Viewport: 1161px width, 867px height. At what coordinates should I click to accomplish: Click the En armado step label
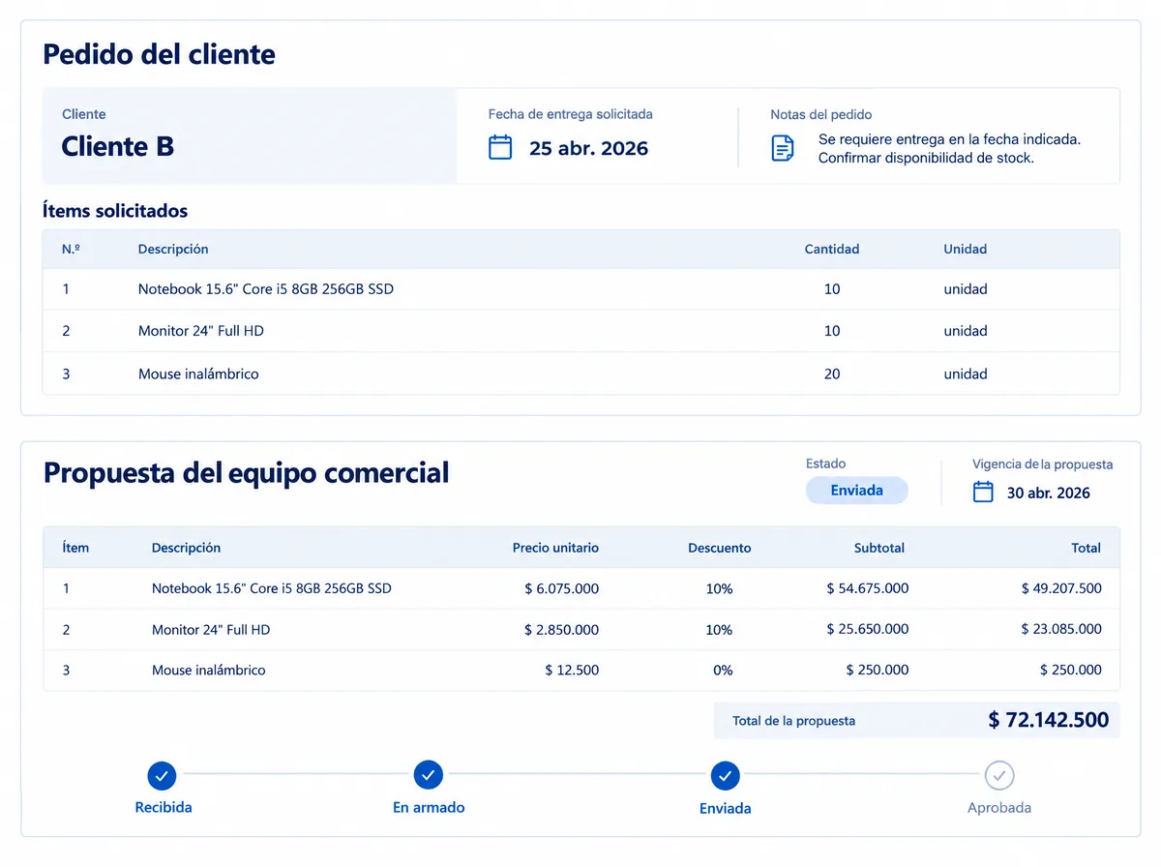click(x=429, y=807)
